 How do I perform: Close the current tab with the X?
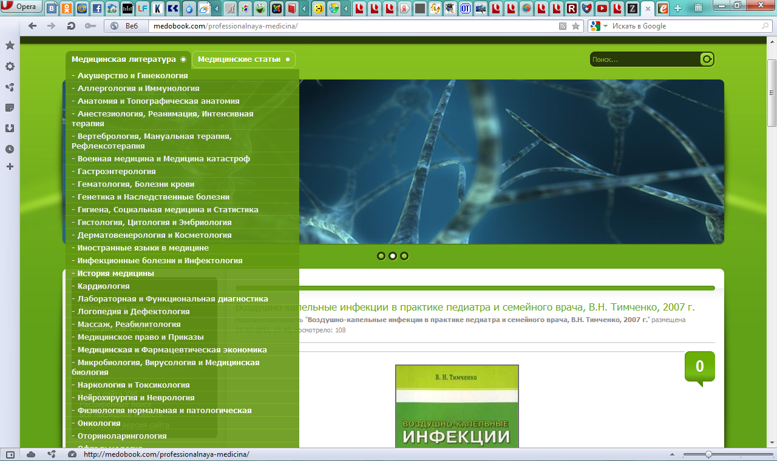648,8
